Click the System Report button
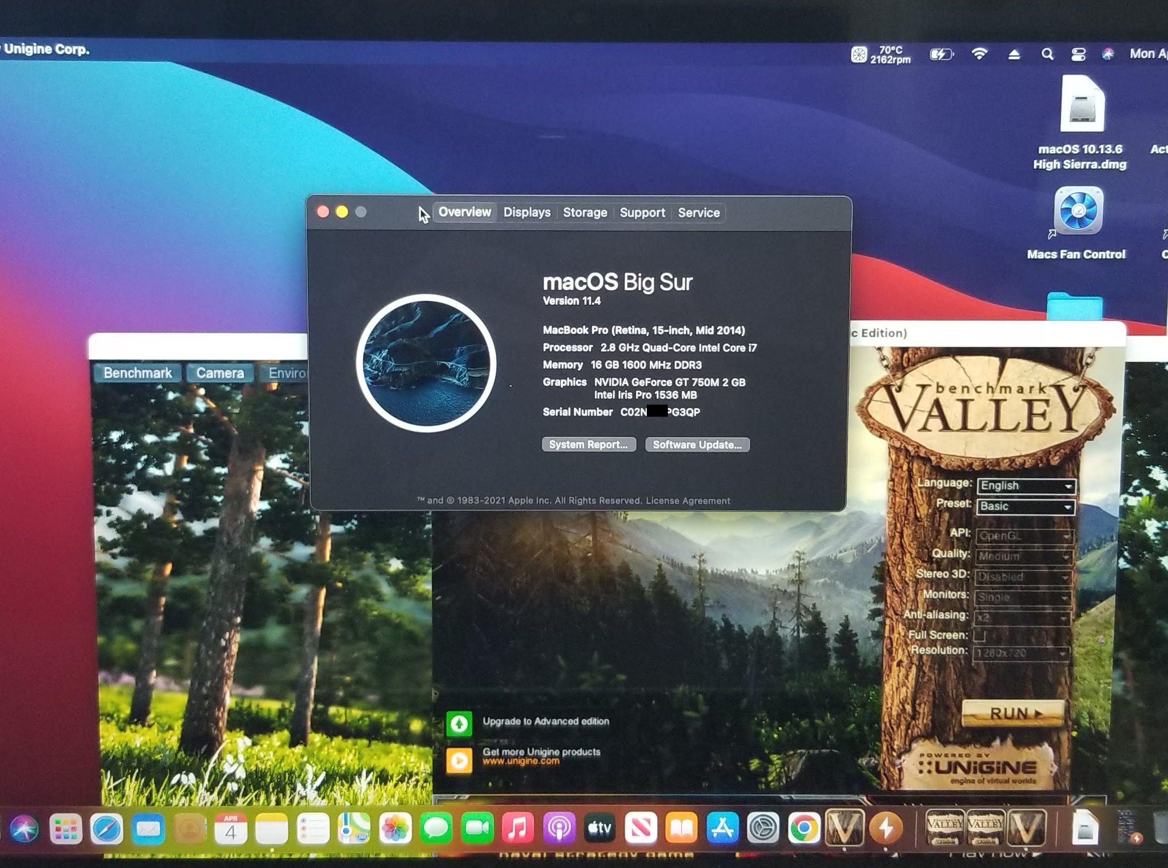Image resolution: width=1168 pixels, height=868 pixels. point(589,444)
